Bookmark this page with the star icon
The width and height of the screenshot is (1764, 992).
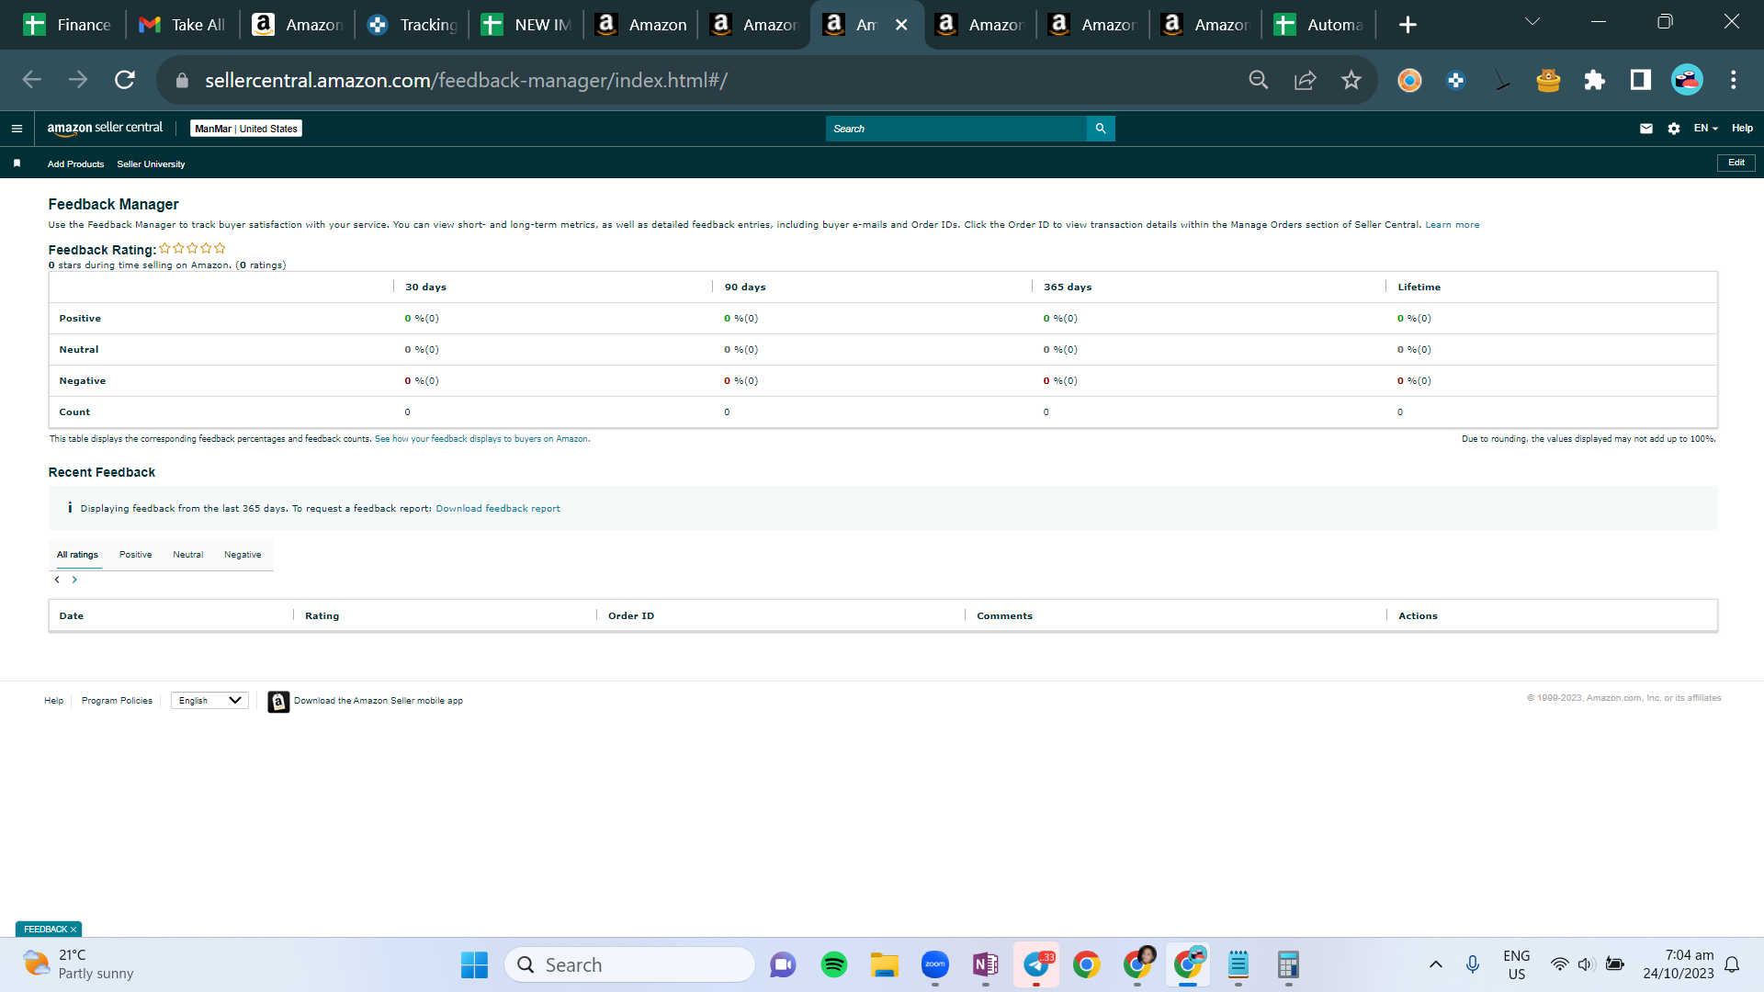1351,80
